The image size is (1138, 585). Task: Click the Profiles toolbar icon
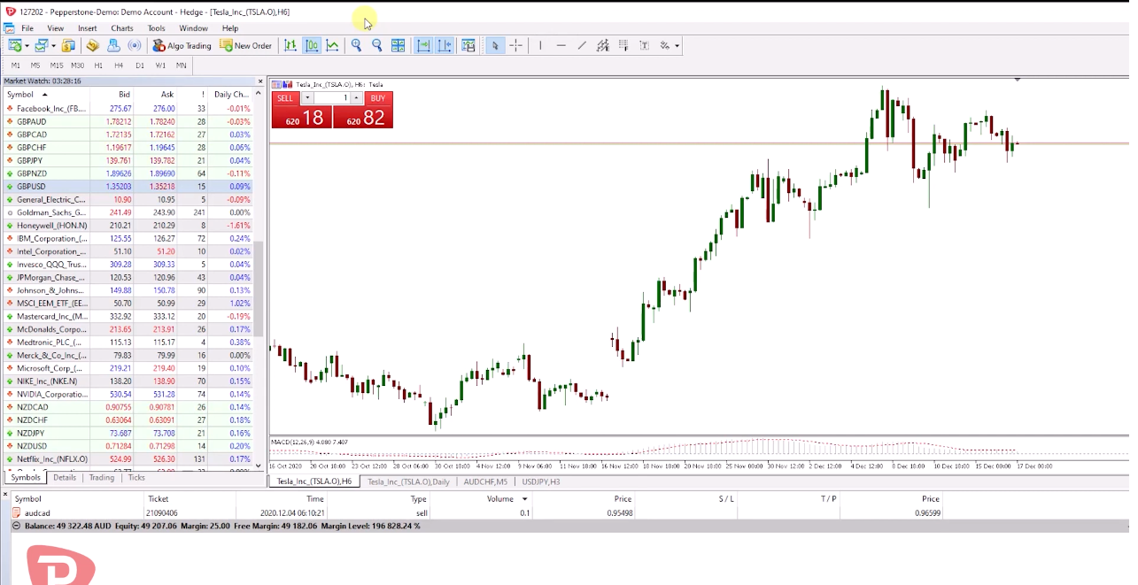point(41,45)
